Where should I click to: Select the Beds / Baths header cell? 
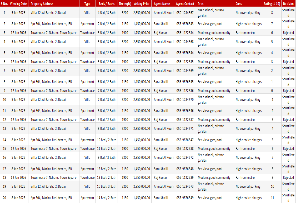click(x=107, y=4)
